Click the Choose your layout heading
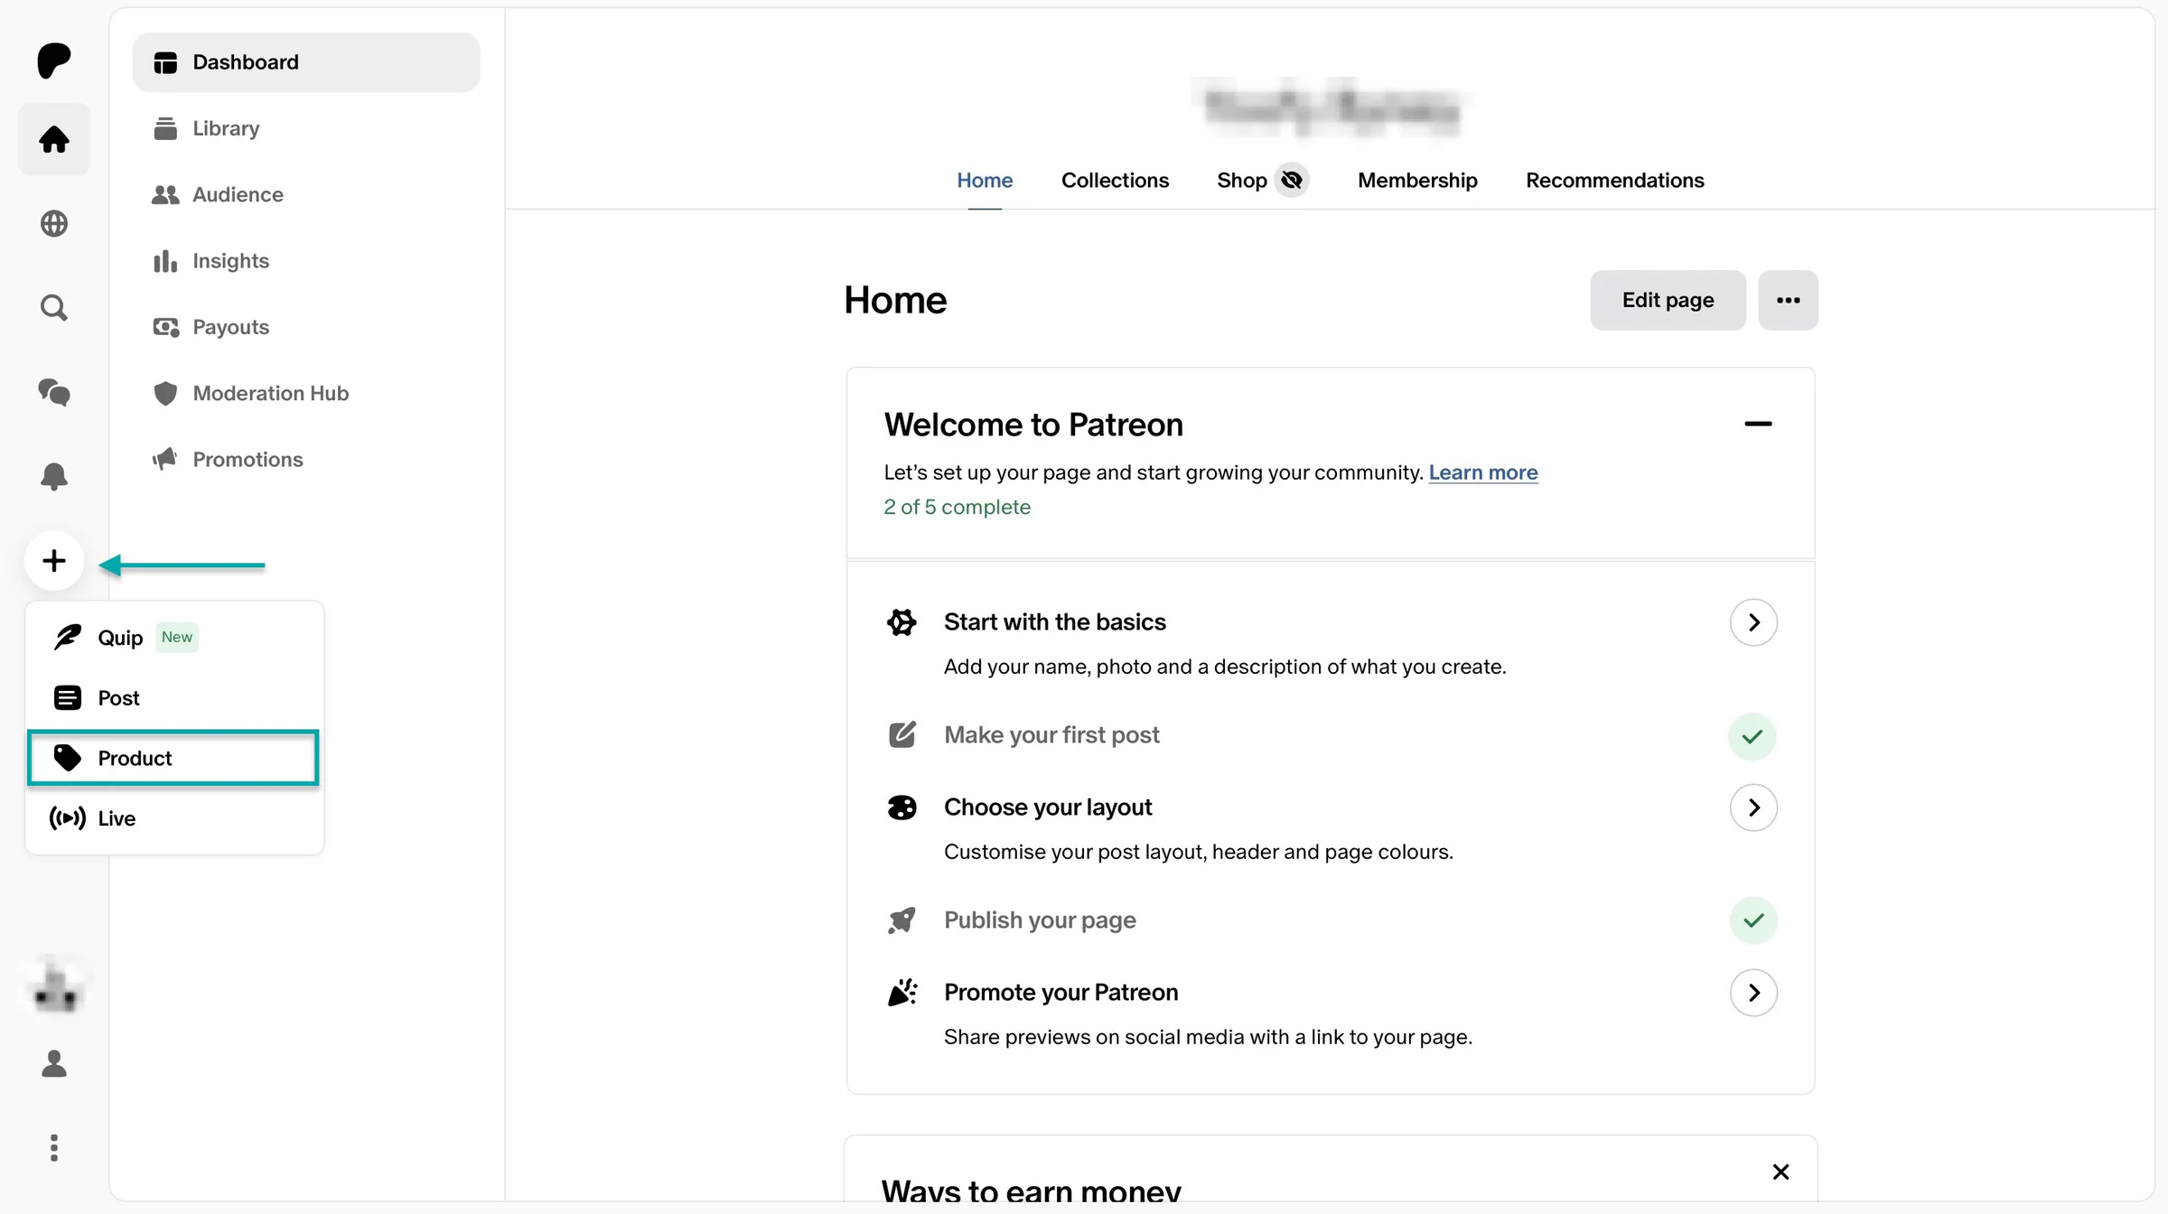Viewport: 2168px width, 1214px height. tap(1048, 808)
